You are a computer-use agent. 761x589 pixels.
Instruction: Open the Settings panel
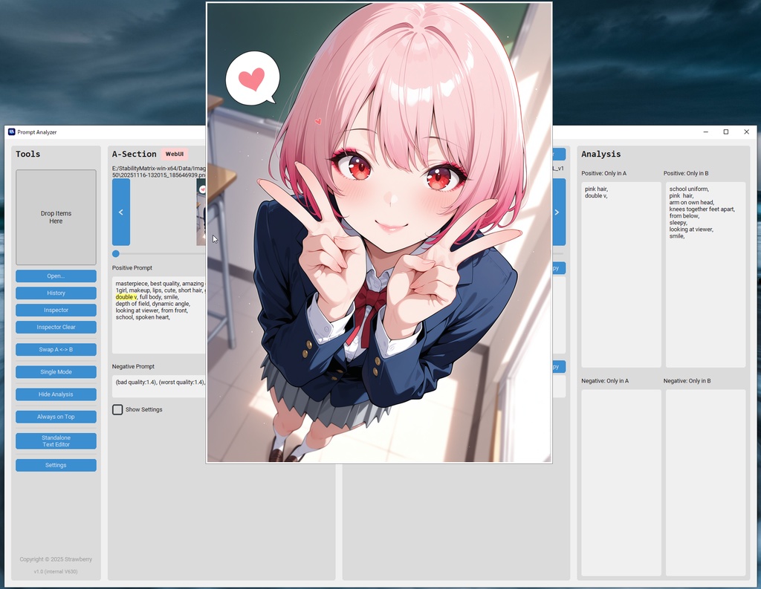click(x=55, y=465)
